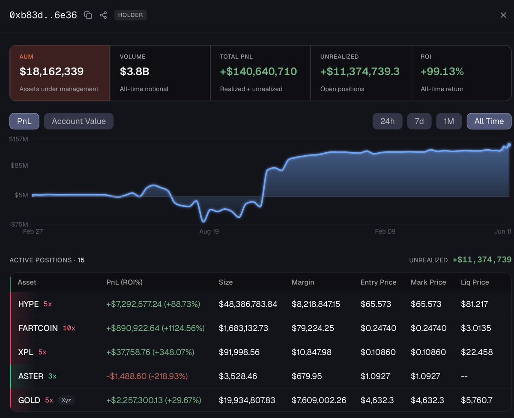Click ASTER PnL -$1,488.60 value
This screenshot has height=418, width=514.
point(147,376)
